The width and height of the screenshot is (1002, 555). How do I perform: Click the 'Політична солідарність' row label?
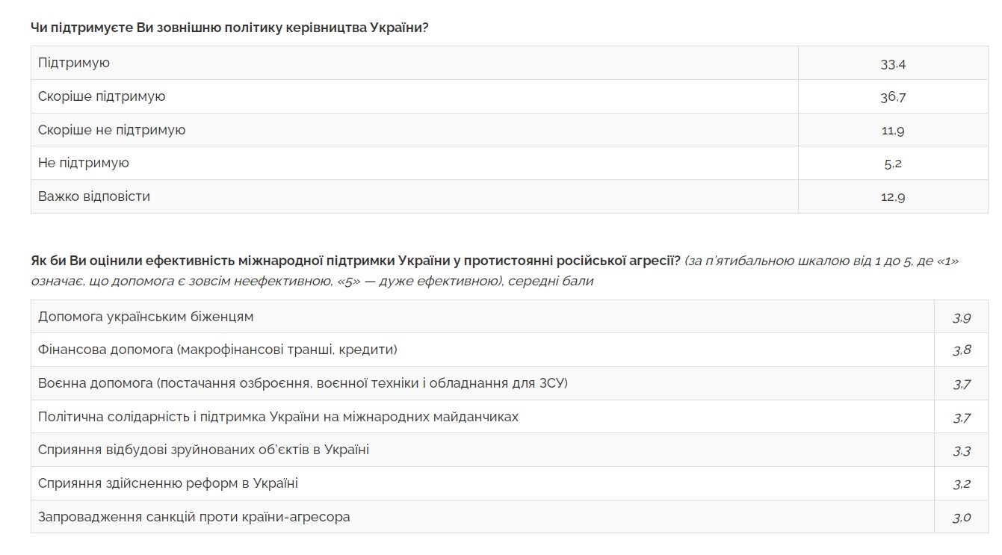(x=278, y=417)
